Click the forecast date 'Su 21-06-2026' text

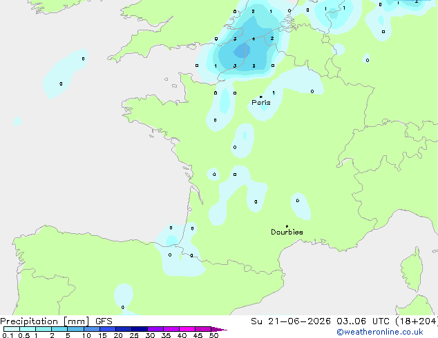[x=291, y=321]
